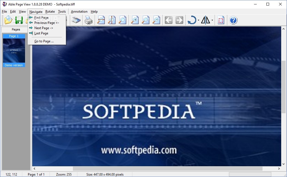The height and width of the screenshot is (177, 287).
Task: Click the Zoom in magnifier icon
Action: (x=135, y=20)
